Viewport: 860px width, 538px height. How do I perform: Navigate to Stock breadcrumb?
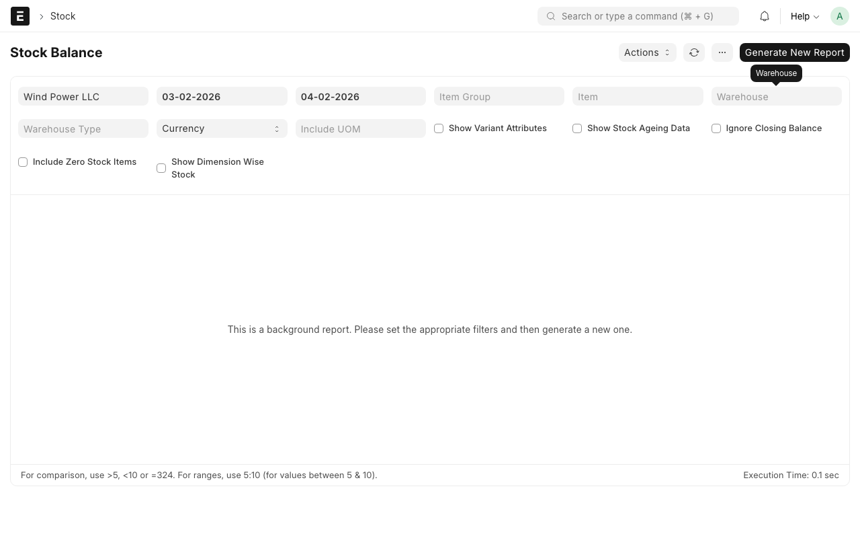click(x=62, y=16)
